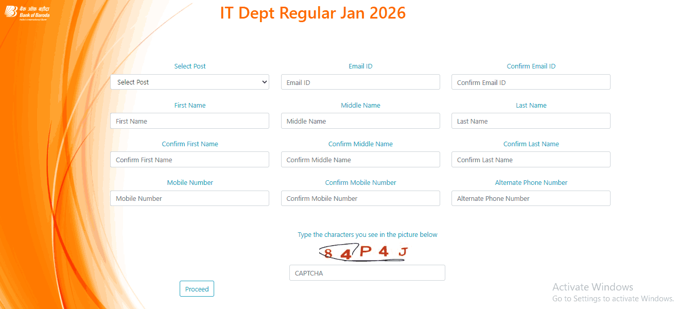Click the First Name input field
Viewport: 678px width, 309px height.
189,121
